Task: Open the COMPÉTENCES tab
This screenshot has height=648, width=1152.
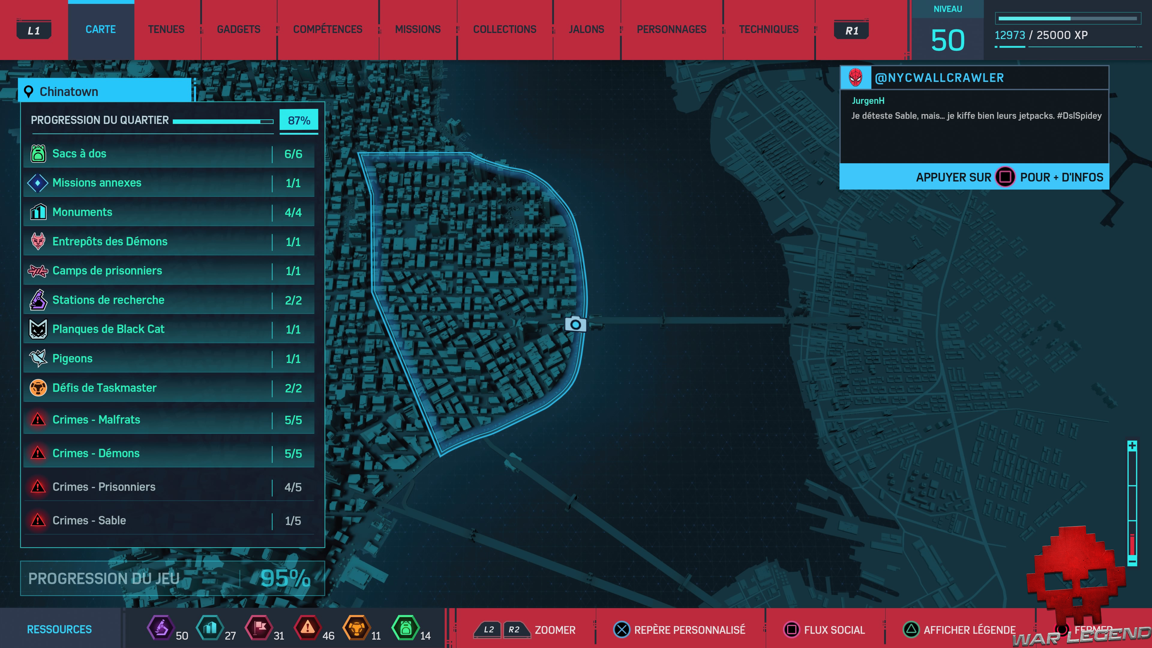Action: (x=327, y=29)
